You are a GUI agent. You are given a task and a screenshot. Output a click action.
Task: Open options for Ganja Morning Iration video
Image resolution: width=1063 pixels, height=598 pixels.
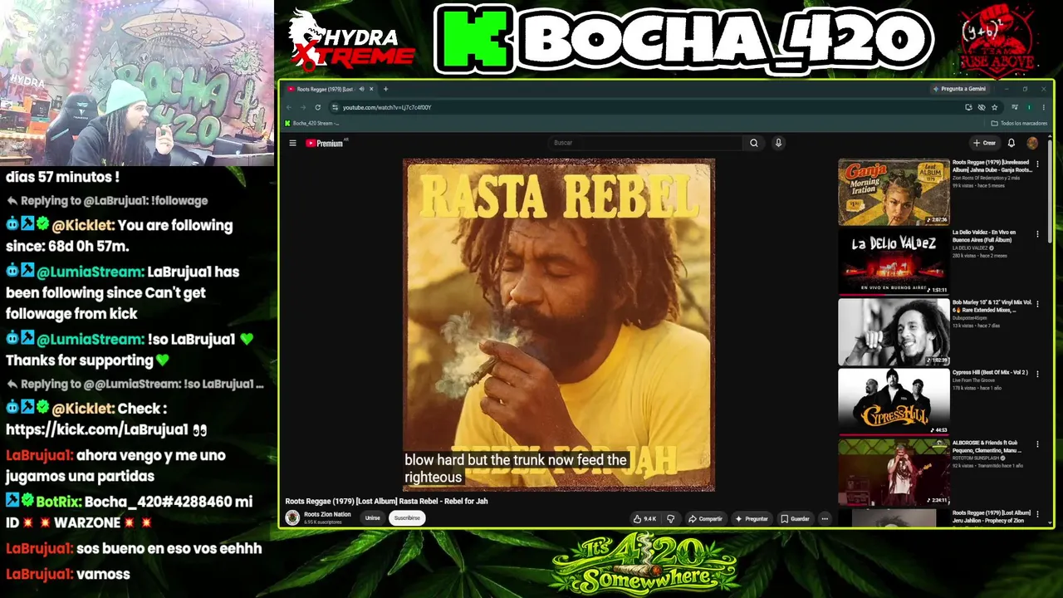tap(1037, 164)
